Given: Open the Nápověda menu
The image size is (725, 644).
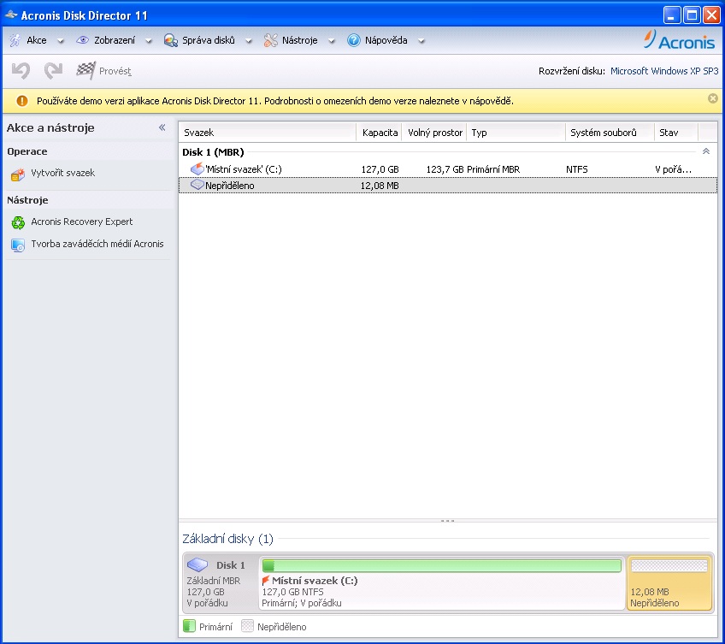Looking at the screenshot, I should pos(386,40).
